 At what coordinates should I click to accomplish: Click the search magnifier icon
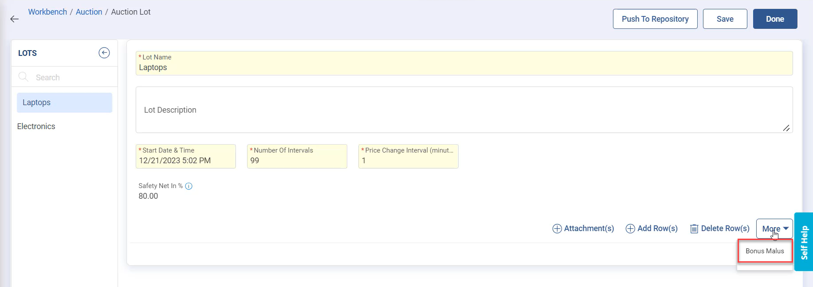[24, 77]
